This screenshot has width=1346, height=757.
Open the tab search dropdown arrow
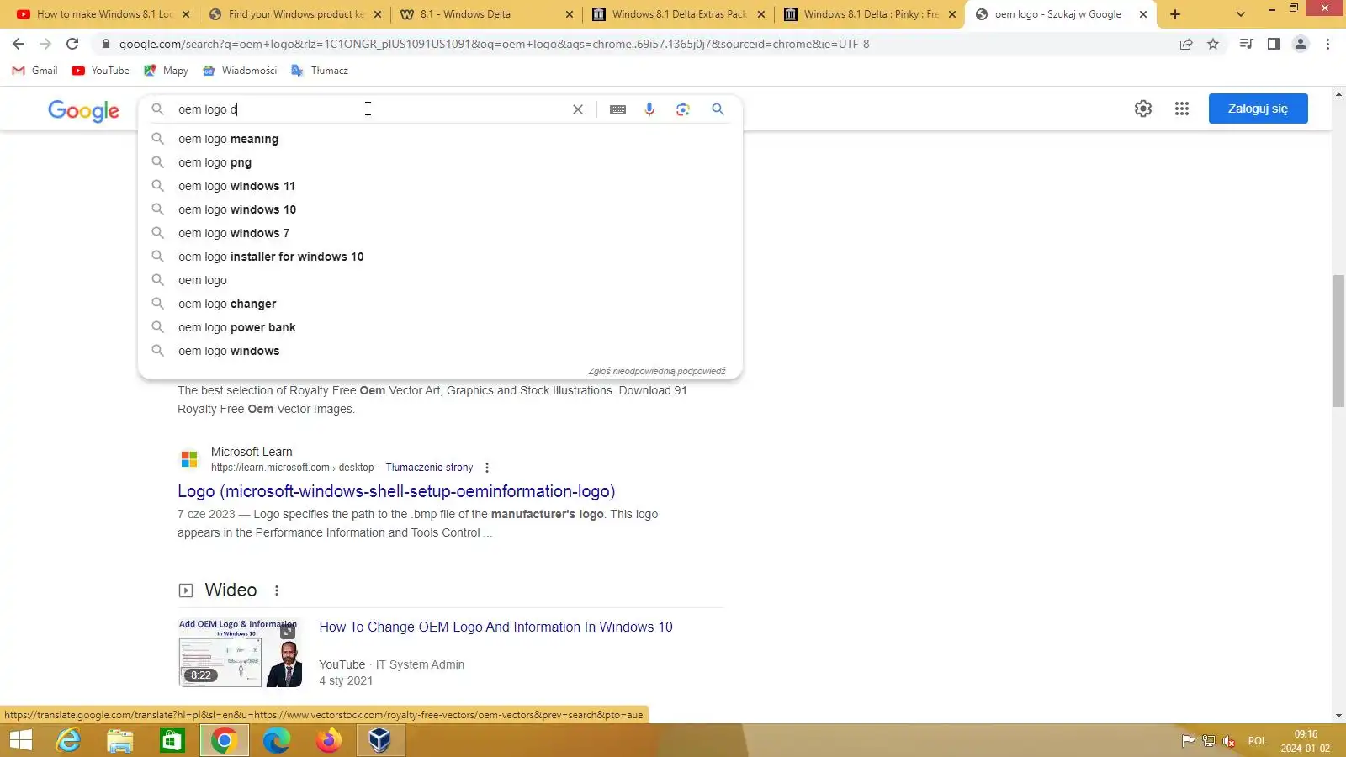click(1241, 14)
